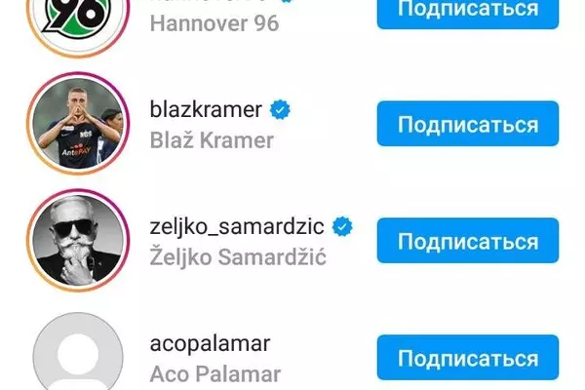Open blazkramer's profile picture story
The width and height of the screenshot is (585, 390).
point(78,124)
